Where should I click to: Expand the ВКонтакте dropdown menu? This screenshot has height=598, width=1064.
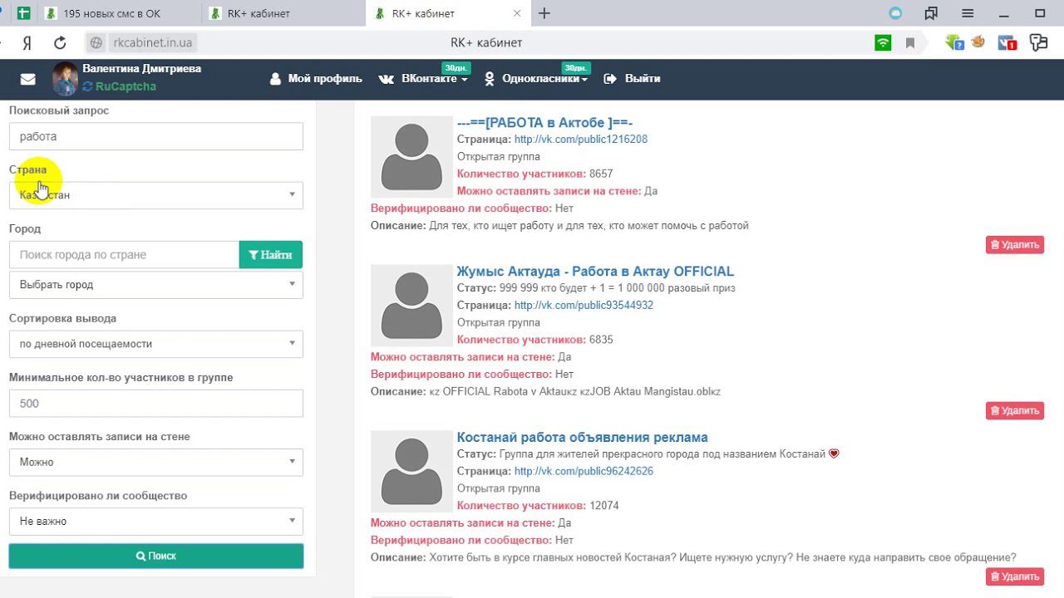click(423, 79)
